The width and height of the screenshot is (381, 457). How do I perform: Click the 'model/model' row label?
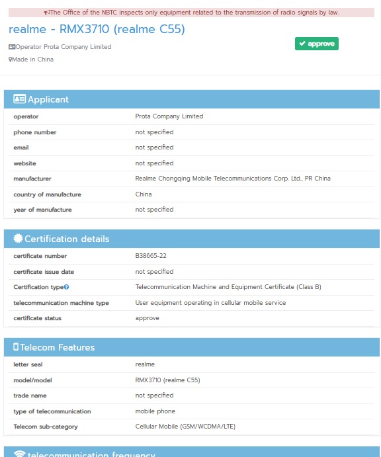[x=32, y=380]
